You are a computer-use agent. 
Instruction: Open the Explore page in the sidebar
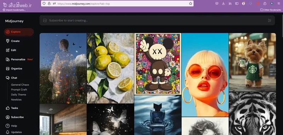(19, 32)
